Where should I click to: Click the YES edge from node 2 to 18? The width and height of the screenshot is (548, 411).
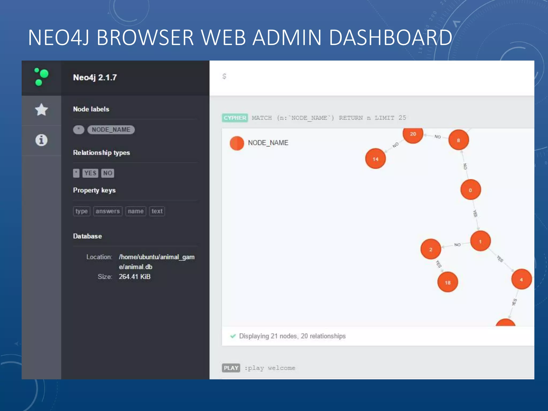coord(439,264)
